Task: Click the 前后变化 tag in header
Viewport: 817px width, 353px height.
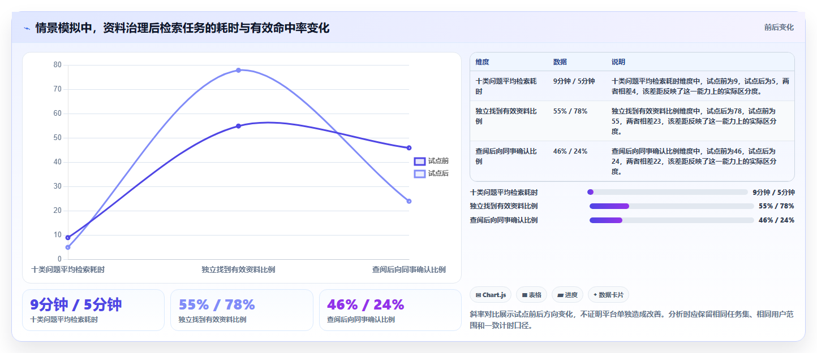Action: 779,27
